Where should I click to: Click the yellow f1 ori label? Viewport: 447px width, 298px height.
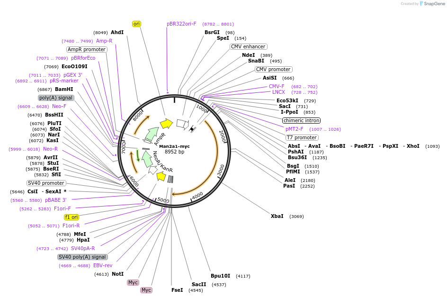(72, 217)
